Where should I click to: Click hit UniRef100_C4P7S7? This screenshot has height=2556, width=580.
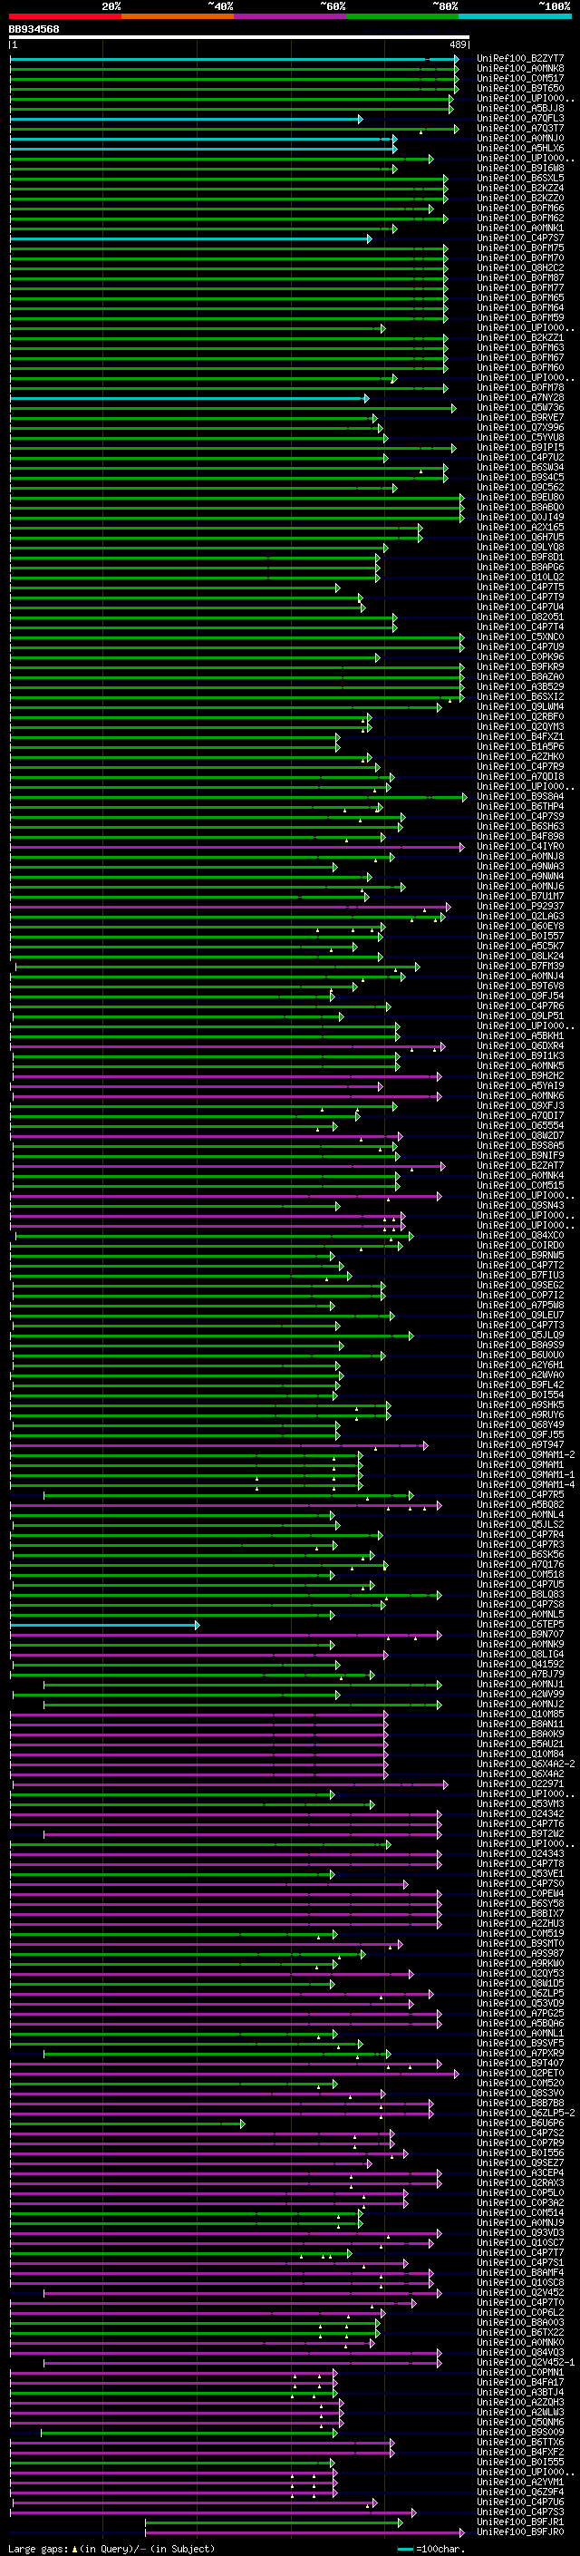click(520, 238)
